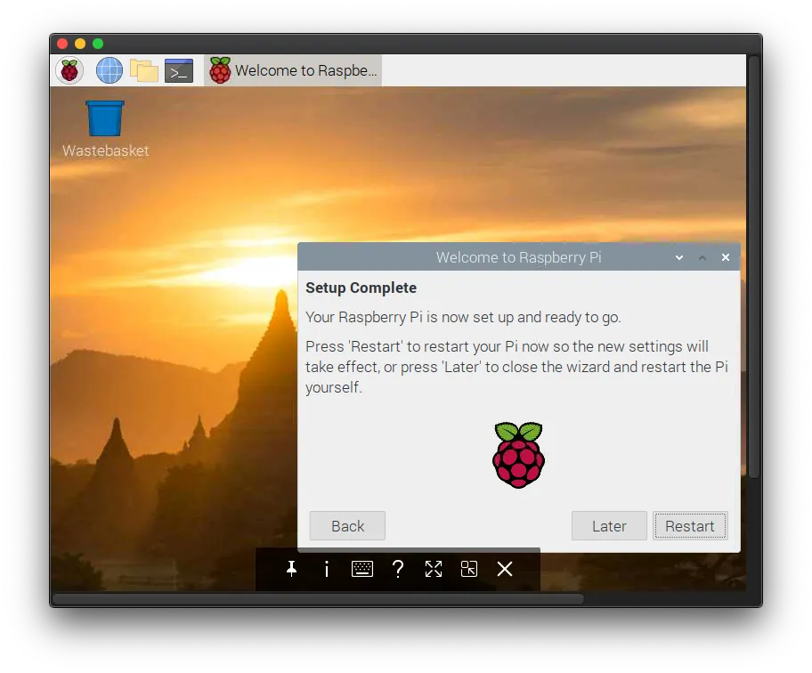Open the Raspberry Pi applications menu

[x=69, y=70]
